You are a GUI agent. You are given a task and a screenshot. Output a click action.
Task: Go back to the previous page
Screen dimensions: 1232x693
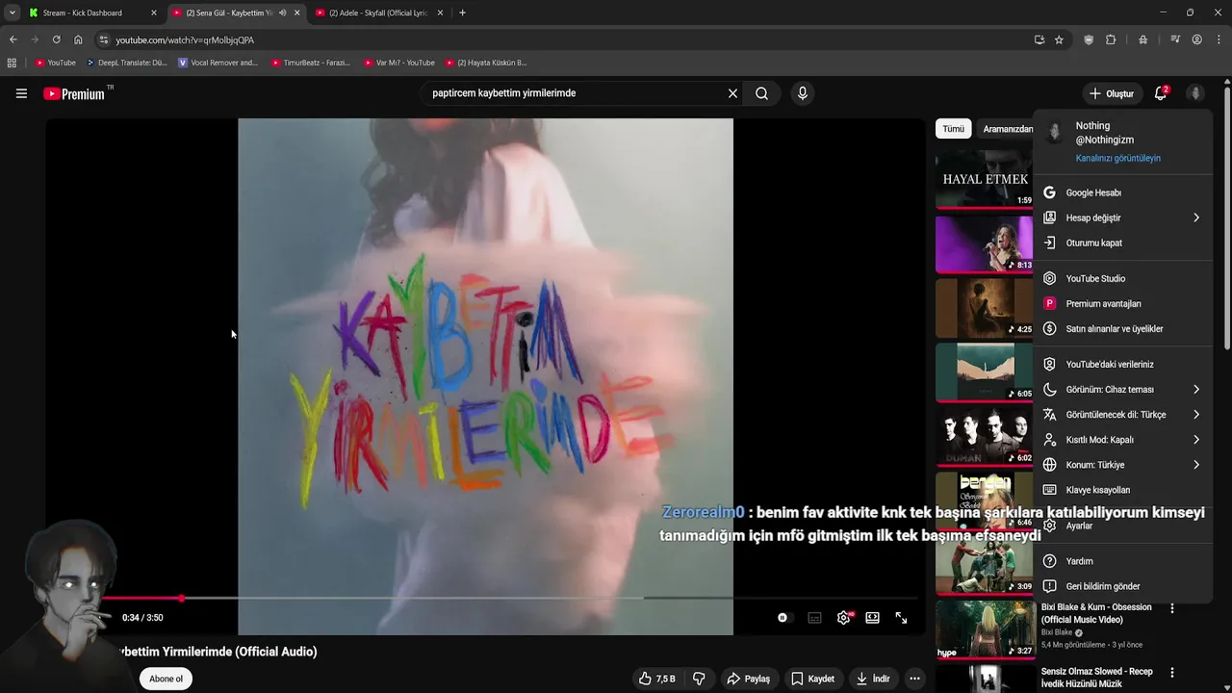(x=13, y=39)
